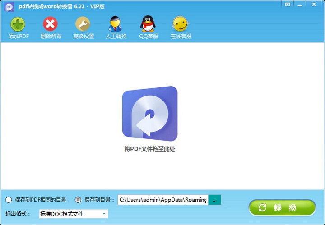Open Advanced Settings (高级设置) wrench icon
Image resolution: width=325 pixels, height=225 pixels.
click(83, 24)
